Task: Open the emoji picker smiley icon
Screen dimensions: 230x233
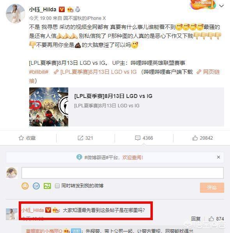Action: click(25, 186)
